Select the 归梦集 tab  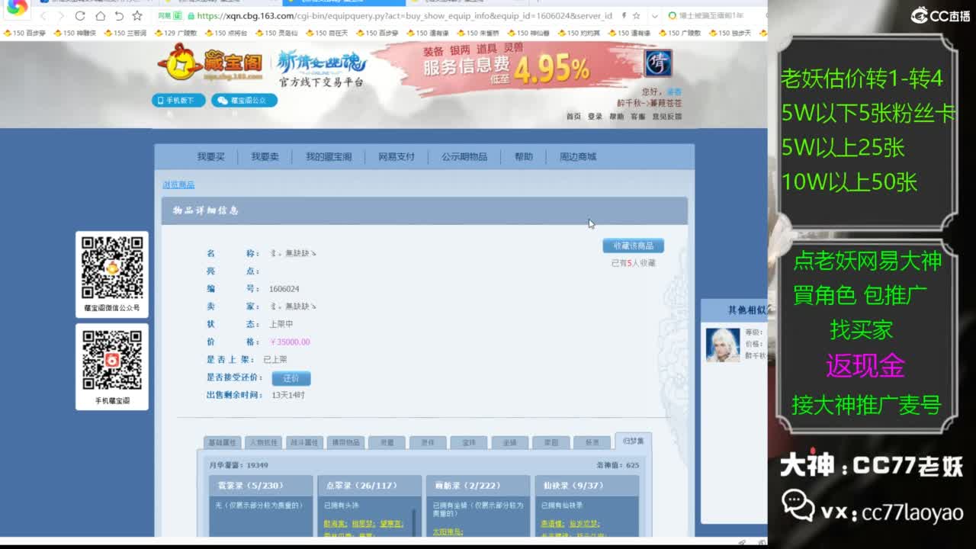(x=634, y=441)
